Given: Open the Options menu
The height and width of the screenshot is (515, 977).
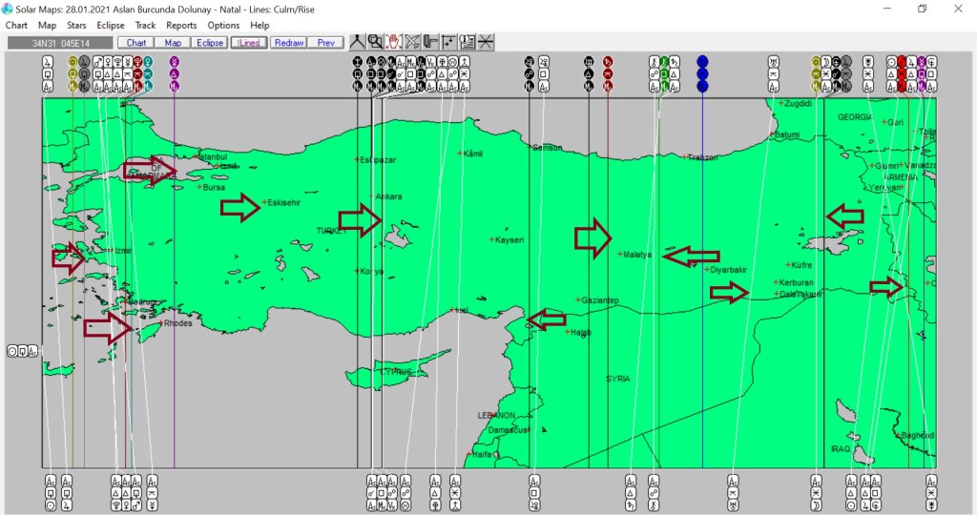Looking at the screenshot, I should 223,25.
